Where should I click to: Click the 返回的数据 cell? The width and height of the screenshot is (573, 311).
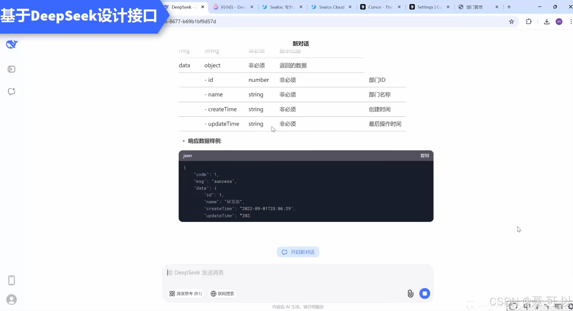pyautogui.click(x=293, y=65)
